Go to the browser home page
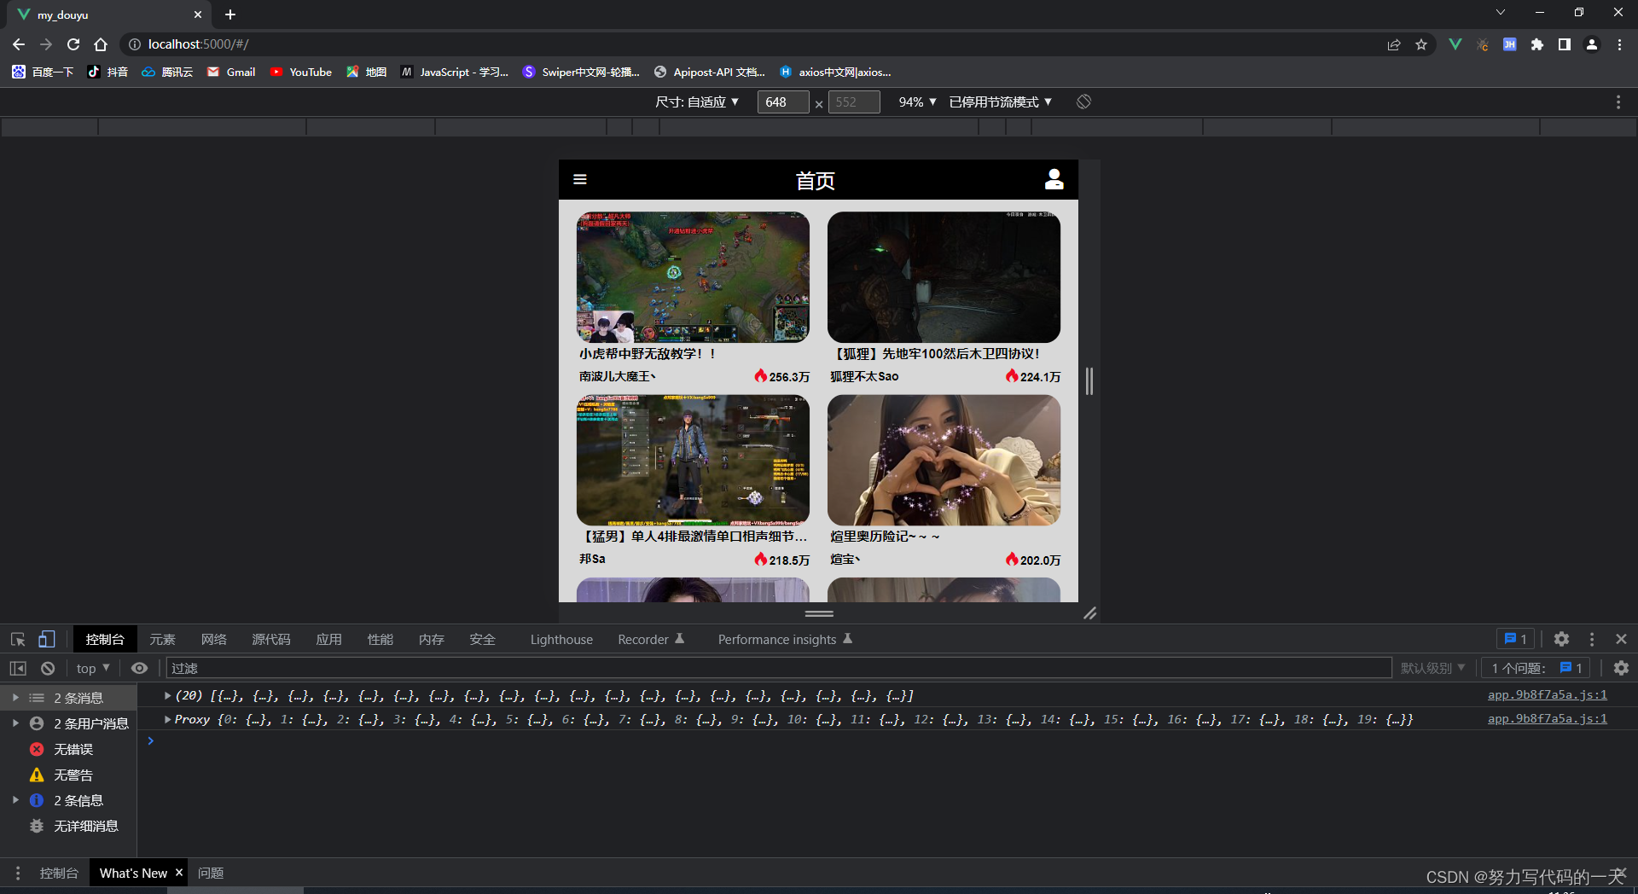The image size is (1638, 894). click(101, 44)
